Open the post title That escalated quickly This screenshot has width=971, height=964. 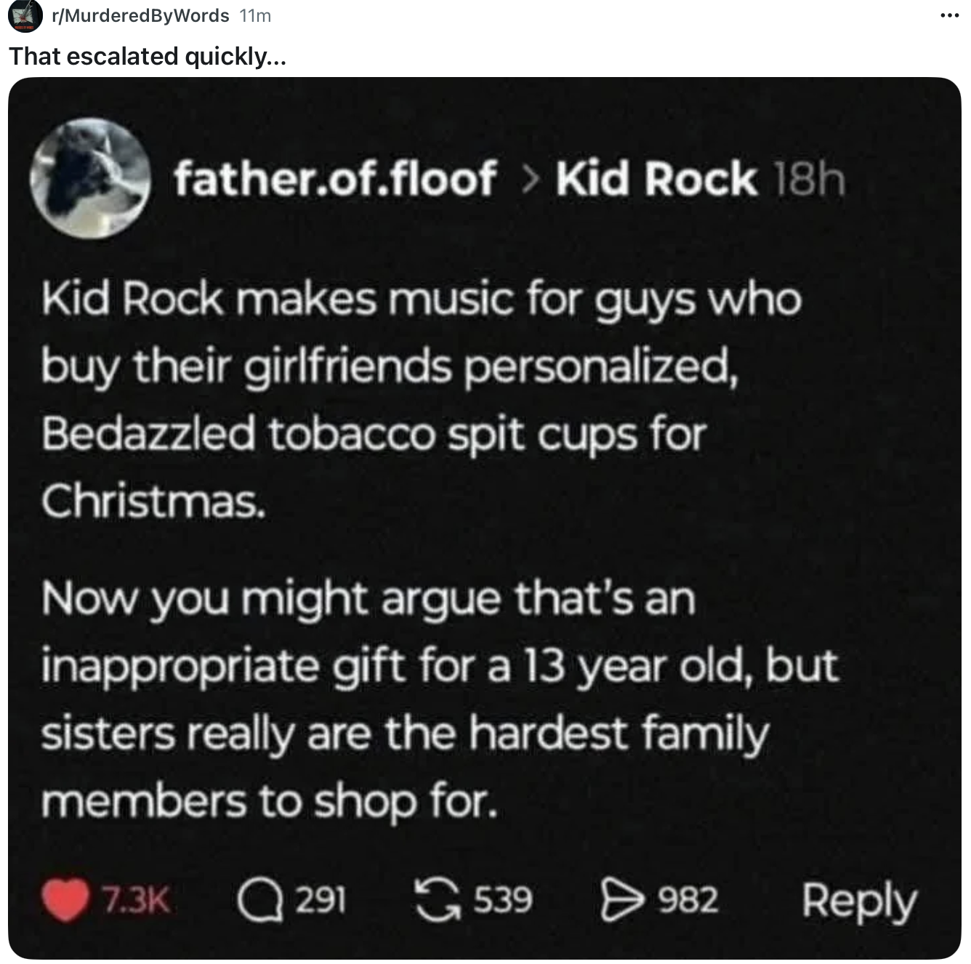tap(148, 56)
